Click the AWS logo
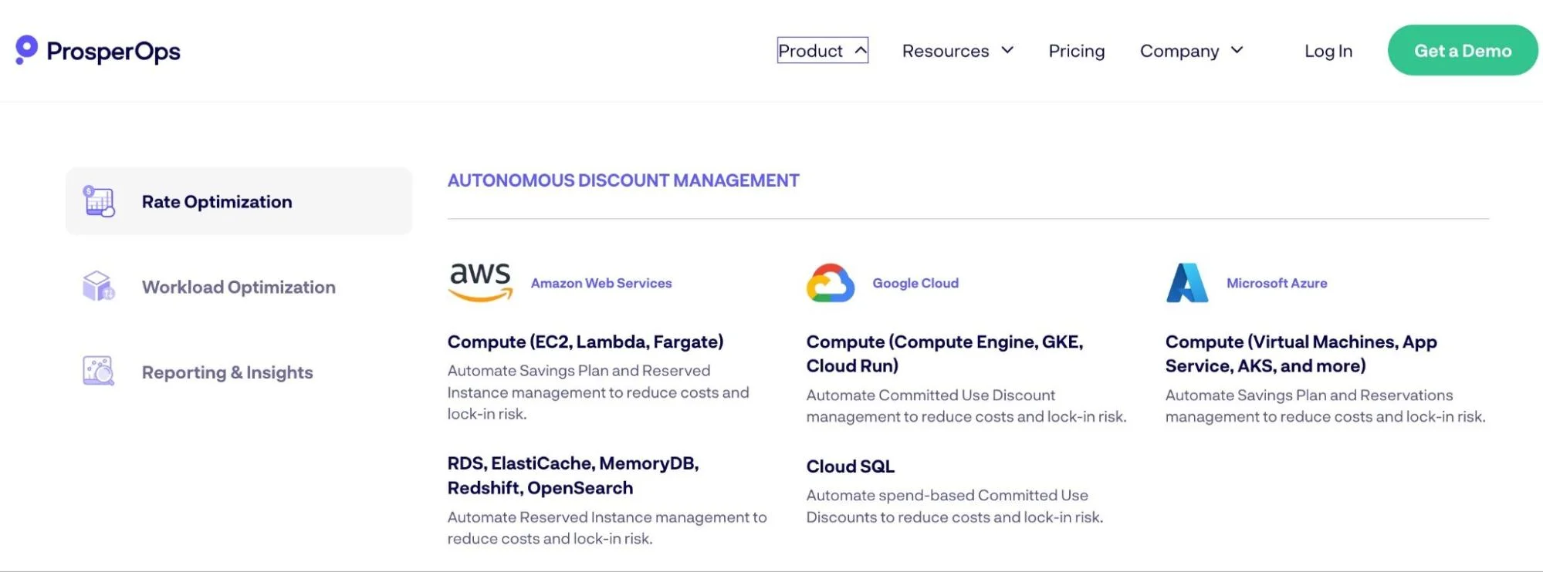Viewport: 1543px width, 572px height. (x=480, y=282)
